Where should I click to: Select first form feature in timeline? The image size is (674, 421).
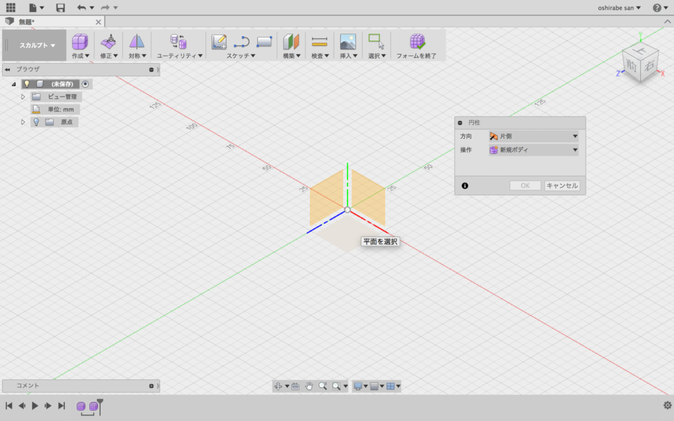point(81,406)
